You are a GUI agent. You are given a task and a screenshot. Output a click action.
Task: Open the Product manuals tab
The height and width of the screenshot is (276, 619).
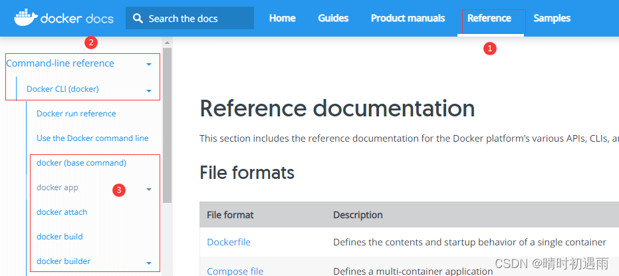click(x=408, y=18)
